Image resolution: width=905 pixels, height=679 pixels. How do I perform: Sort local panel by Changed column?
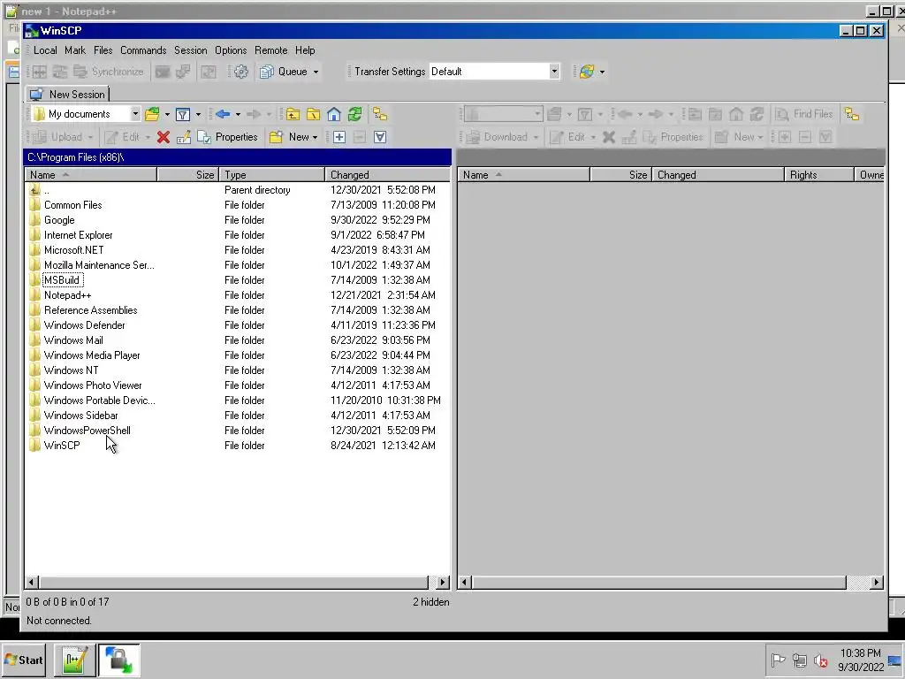point(387,175)
